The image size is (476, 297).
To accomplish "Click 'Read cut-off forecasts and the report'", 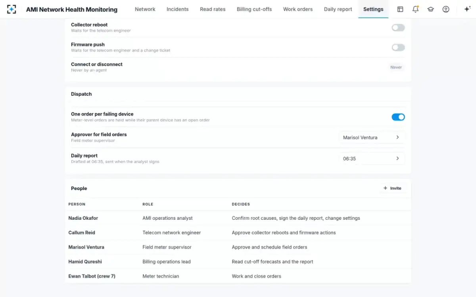I will click(x=273, y=261).
